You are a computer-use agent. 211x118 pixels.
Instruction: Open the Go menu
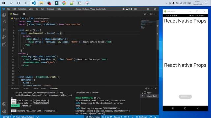(x=37, y=9)
